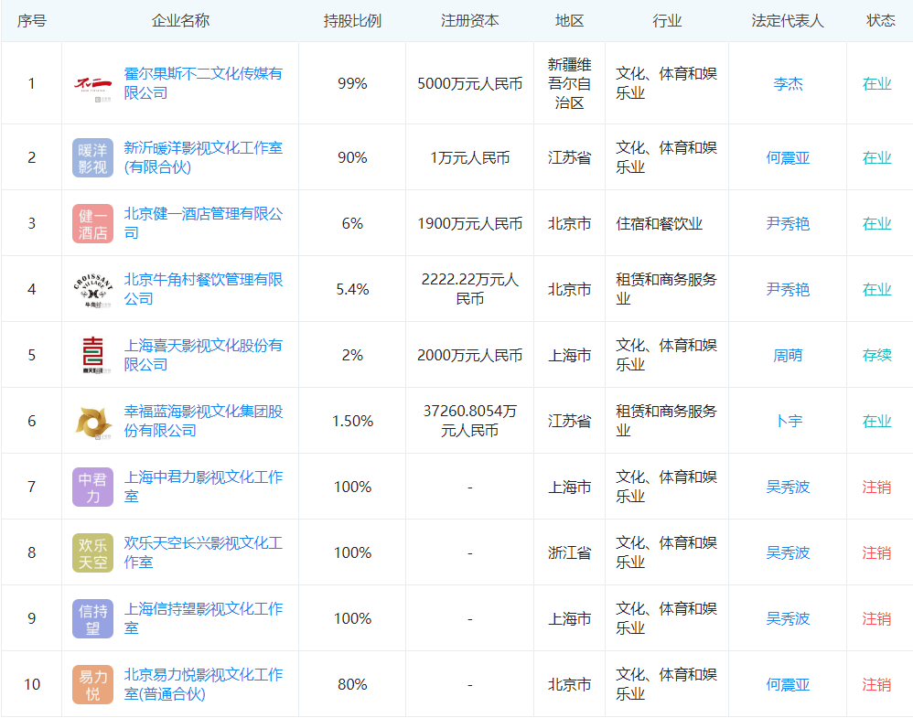This screenshot has width=913, height=718.
Task: View 吴秀波 in the 中君力 row
Action: (788, 487)
